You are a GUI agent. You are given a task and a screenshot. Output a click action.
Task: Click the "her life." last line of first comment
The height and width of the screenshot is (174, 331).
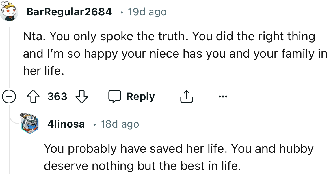[43, 71]
